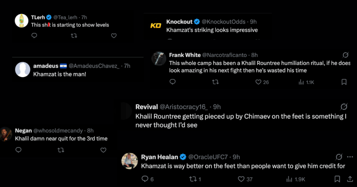Image resolution: width=357 pixels, height=187 pixels.
Task: Click Ryan Healan's profile avatar
Action: [x=129, y=161]
